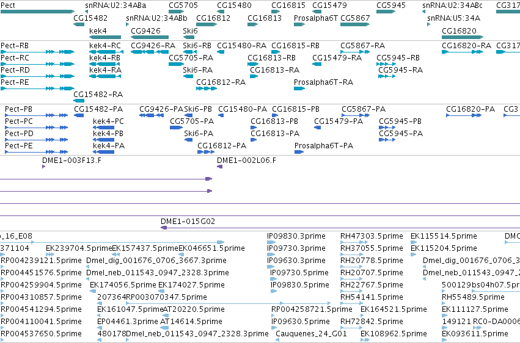Open the CG5705 gene label

(183, 5)
